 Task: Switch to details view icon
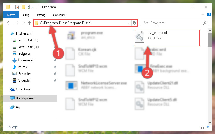(x=202, y=127)
